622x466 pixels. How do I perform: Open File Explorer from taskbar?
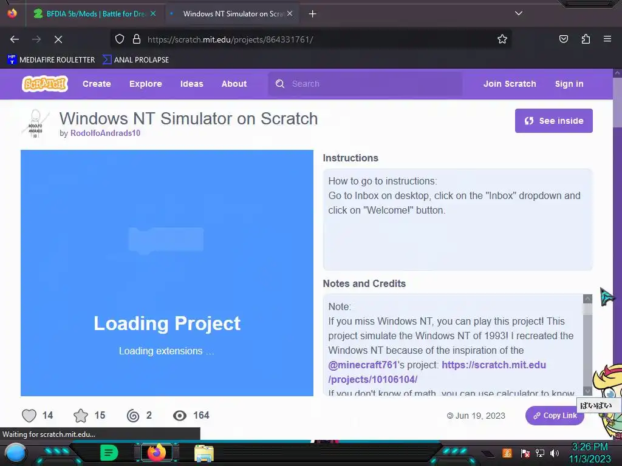pos(204,453)
